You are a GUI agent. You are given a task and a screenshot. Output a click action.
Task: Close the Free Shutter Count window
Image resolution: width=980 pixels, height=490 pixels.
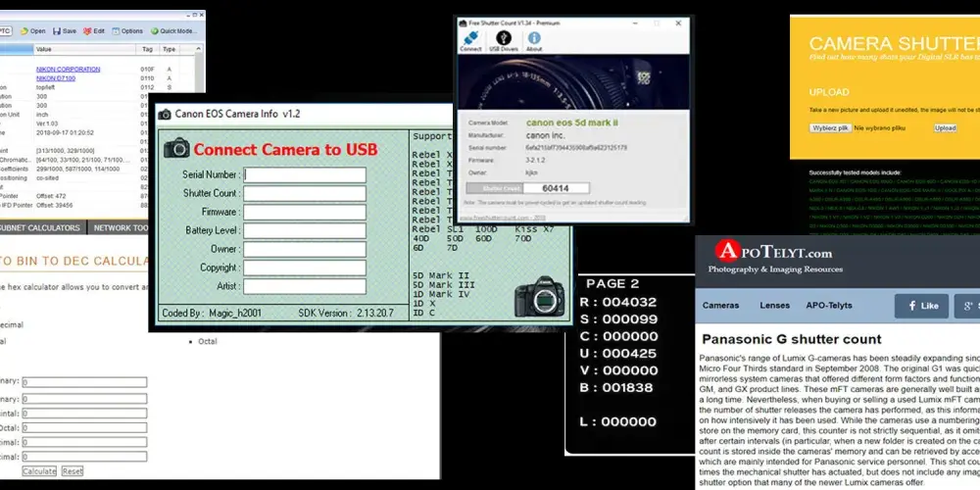point(678,24)
